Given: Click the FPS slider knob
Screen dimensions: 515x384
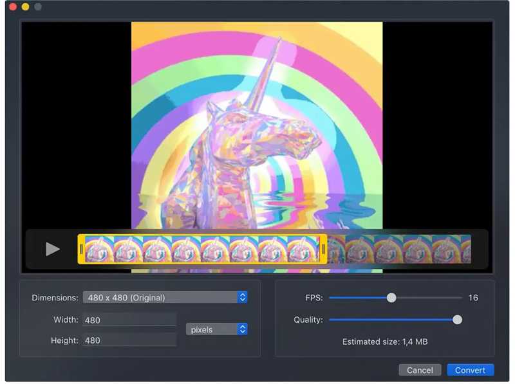Looking at the screenshot, I should click(391, 298).
